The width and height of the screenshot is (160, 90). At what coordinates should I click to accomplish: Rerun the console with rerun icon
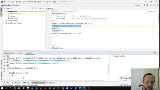click(x=4, y=56)
